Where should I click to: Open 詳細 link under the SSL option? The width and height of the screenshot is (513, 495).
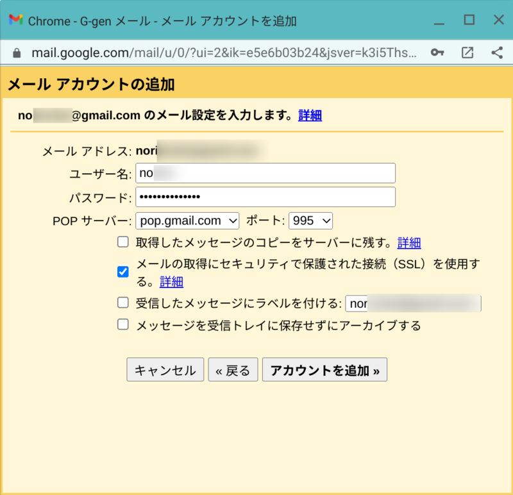pyautogui.click(x=171, y=281)
